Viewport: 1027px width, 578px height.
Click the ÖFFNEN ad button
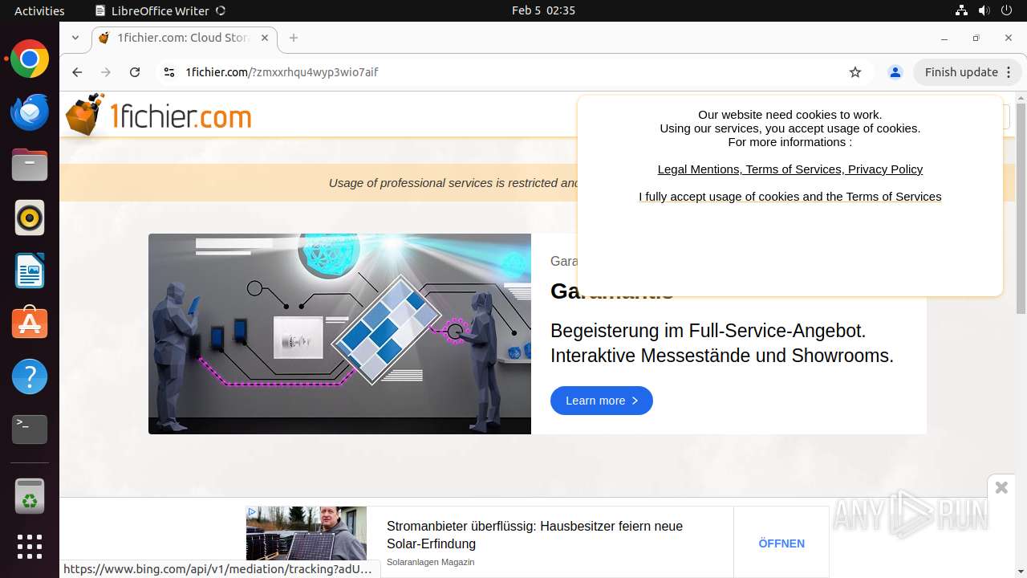(781, 543)
